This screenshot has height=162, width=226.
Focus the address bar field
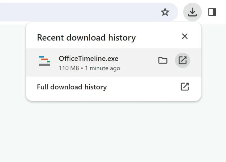(x=78, y=12)
